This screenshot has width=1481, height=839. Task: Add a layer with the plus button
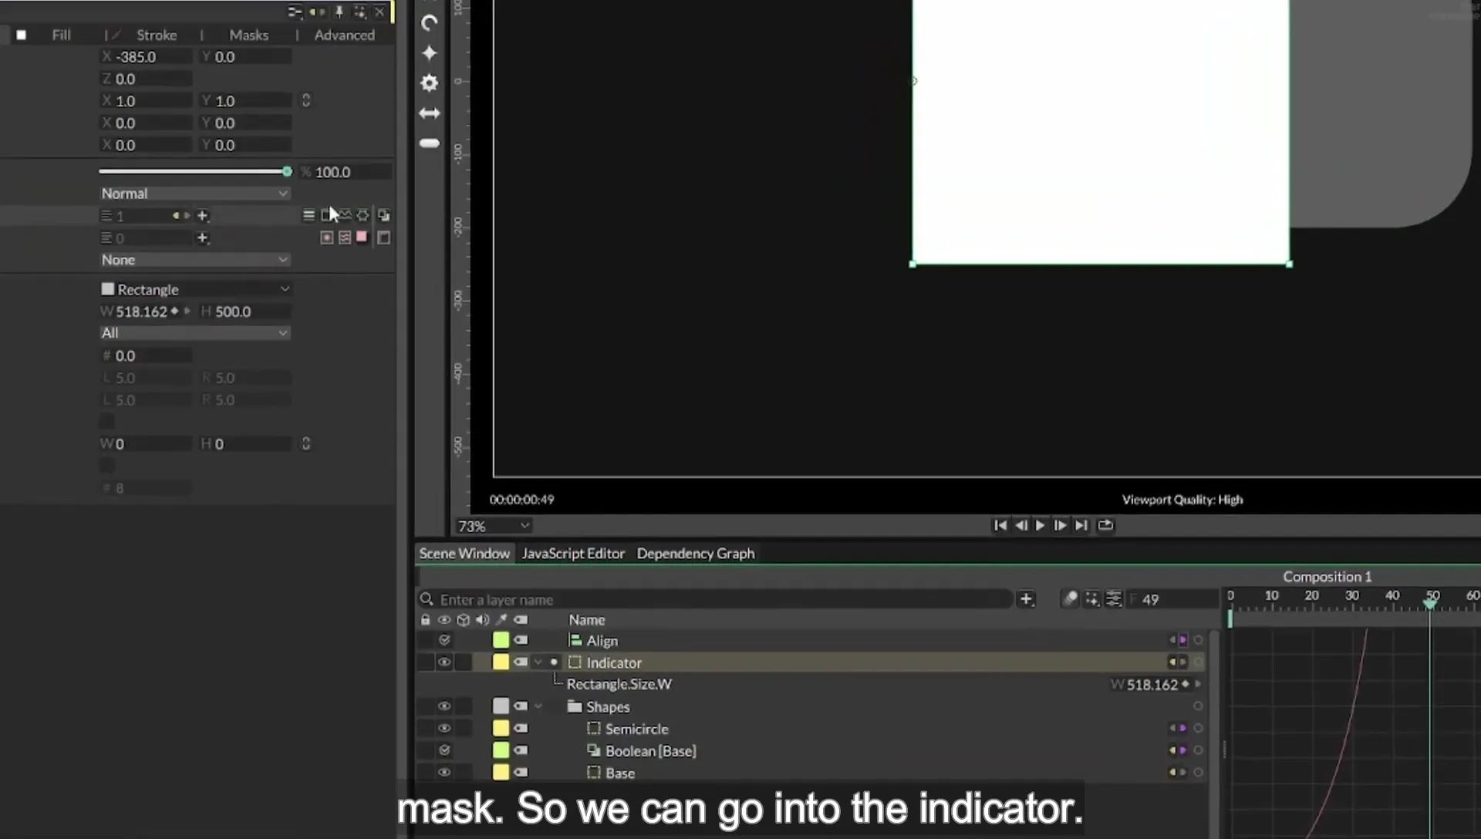click(1026, 599)
